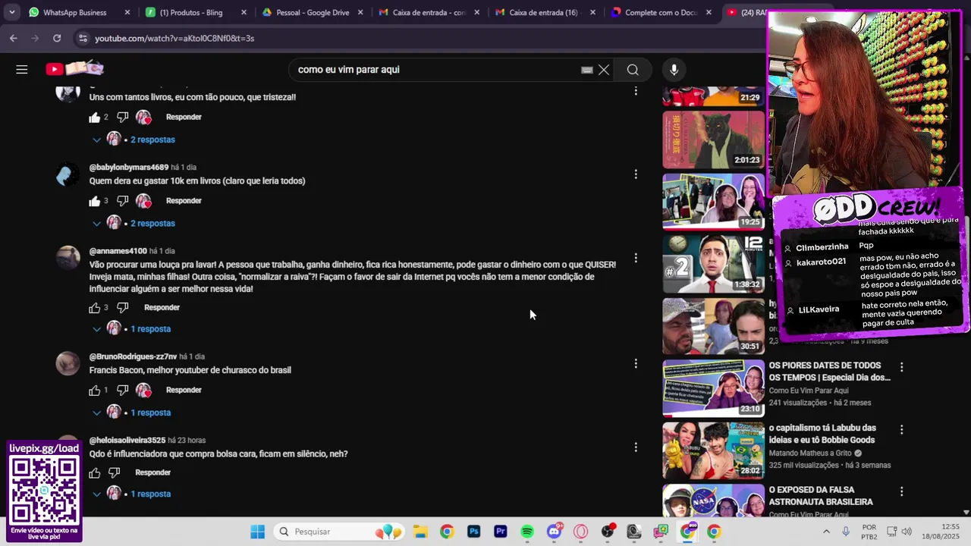This screenshot has width=971, height=546.
Task: Dislike annames4100's comment
Action: coord(122,308)
